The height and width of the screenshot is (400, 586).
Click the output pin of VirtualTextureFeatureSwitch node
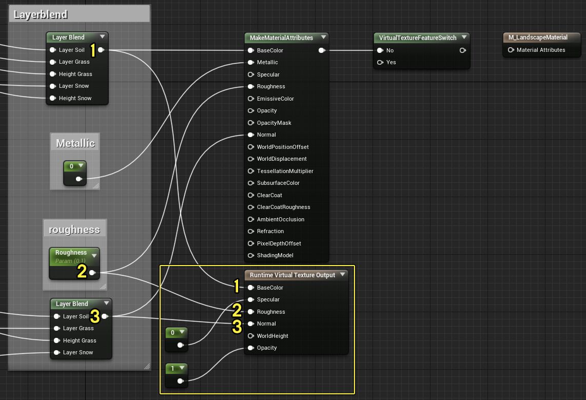click(x=463, y=50)
